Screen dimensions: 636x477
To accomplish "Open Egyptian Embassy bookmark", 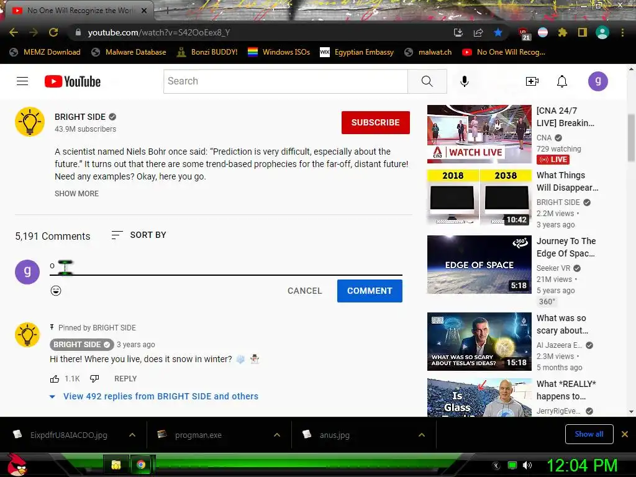I will pyautogui.click(x=357, y=52).
